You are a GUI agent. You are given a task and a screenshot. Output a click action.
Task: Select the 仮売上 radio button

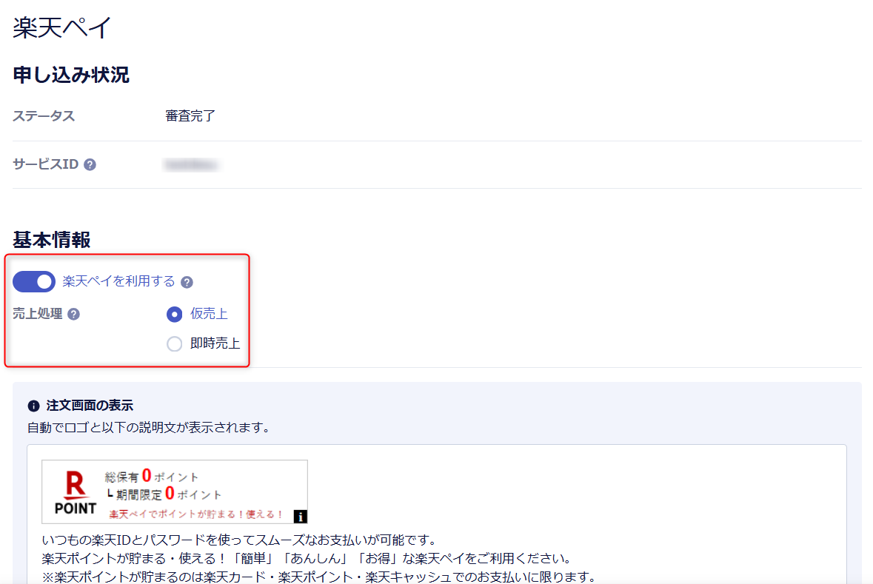coord(174,315)
